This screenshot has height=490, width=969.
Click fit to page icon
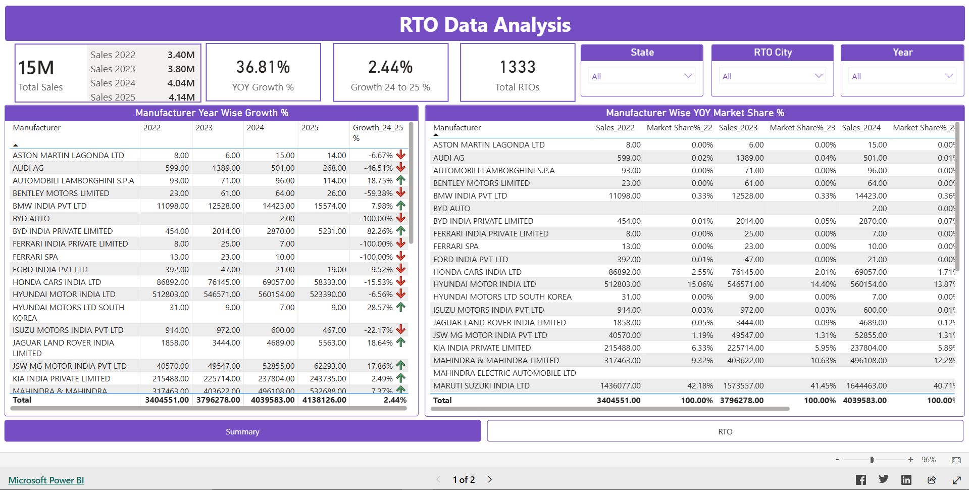[956, 460]
